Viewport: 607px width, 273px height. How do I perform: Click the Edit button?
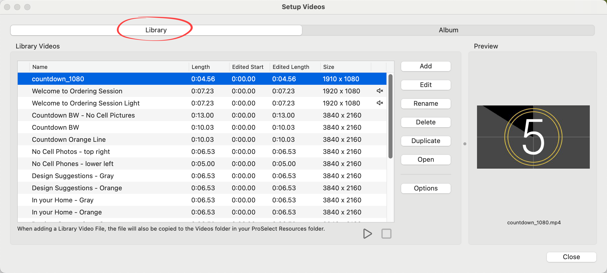tap(426, 85)
